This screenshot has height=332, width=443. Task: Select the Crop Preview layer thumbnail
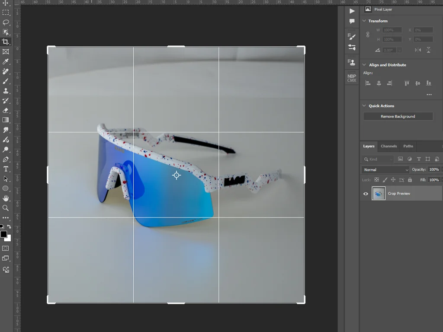(379, 194)
